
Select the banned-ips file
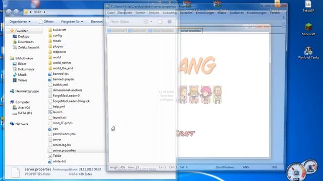click(59, 74)
